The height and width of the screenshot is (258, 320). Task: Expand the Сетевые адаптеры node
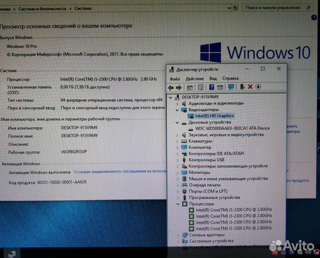click(178, 236)
